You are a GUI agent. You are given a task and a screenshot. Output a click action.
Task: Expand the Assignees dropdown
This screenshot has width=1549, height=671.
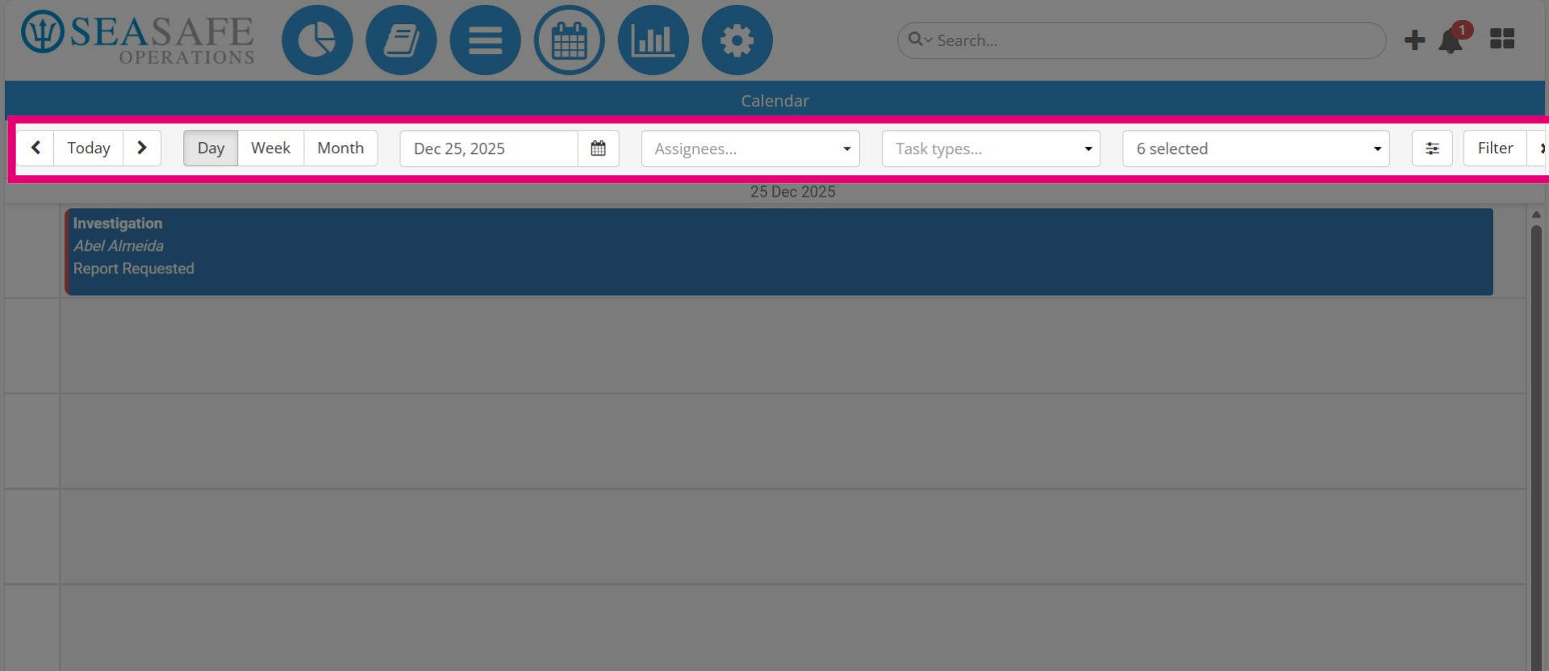(x=750, y=148)
